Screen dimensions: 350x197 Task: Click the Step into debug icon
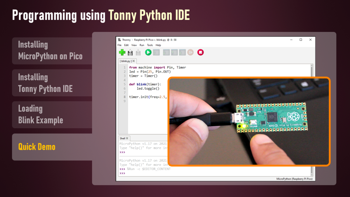coord(174,52)
